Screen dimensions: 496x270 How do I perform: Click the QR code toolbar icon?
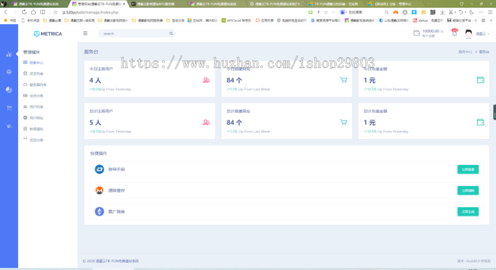433,12
